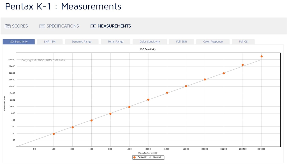
Task: Switch to the SNR 18% tab
Action: coord(50,42)
